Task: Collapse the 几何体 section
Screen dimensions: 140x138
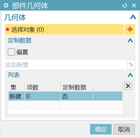Action: (x=133, y=17)
